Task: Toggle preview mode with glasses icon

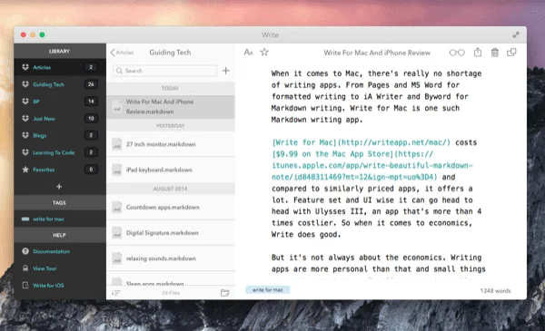Action: (x=457, y=53)
